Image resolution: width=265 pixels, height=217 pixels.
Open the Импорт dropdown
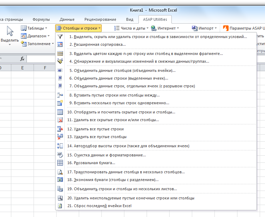click(204, 28)
